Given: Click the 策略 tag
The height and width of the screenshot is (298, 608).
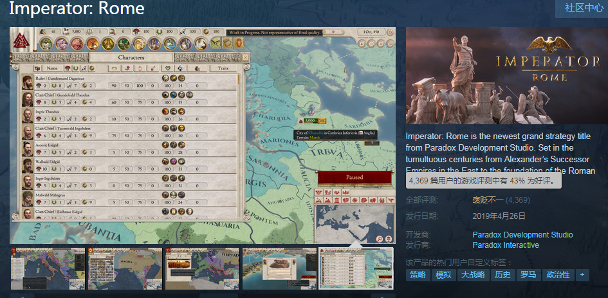Looking at the screenshot, I should click(x=418, y=275).
